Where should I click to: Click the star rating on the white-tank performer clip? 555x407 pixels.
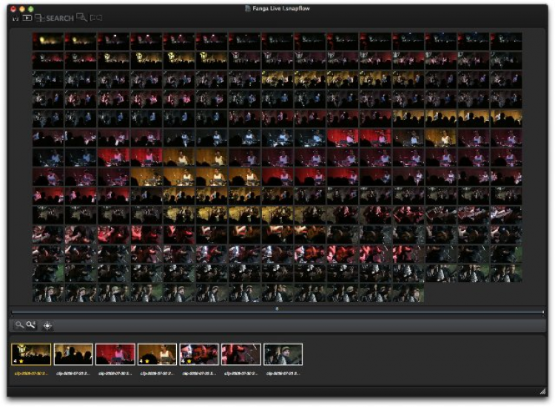[147, 361]
